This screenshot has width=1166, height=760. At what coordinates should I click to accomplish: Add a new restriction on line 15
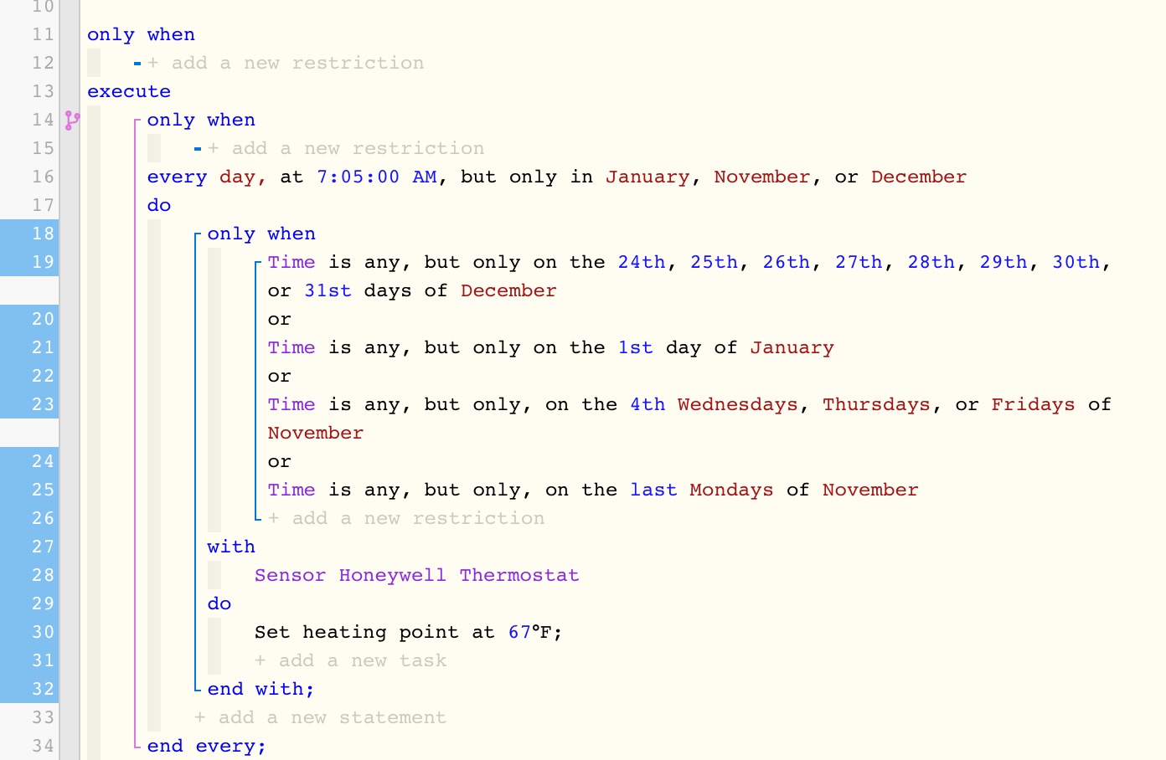pos(346,148)
